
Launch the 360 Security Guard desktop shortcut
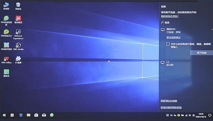click(x=6, y=33)
